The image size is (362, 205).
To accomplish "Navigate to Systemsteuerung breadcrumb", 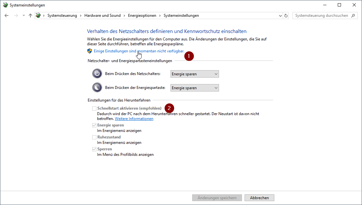I will pyautogui.click(x=62, y=16).
